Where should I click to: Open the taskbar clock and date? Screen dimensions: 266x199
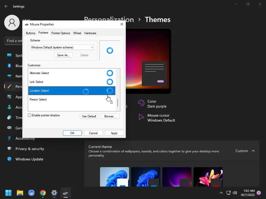click(x=248, y=193)
